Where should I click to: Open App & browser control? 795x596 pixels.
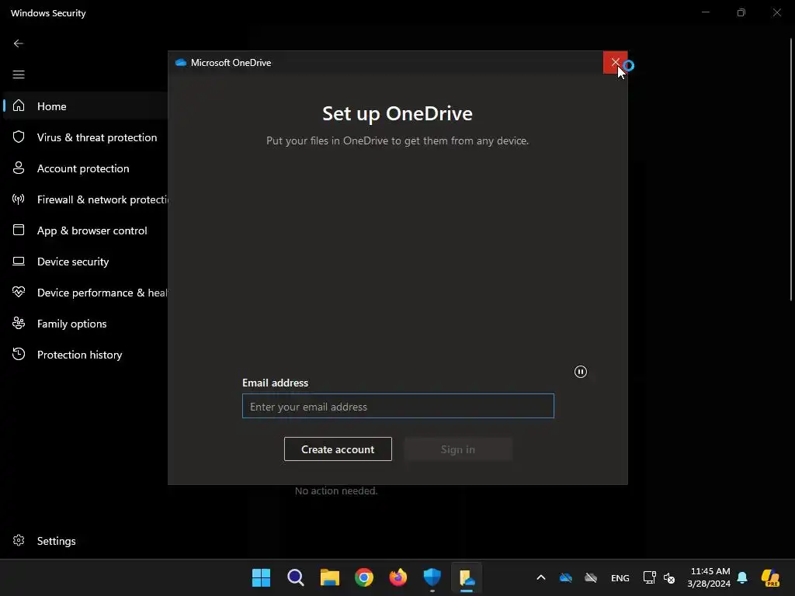pyautogui.click(x=86, y=230)
